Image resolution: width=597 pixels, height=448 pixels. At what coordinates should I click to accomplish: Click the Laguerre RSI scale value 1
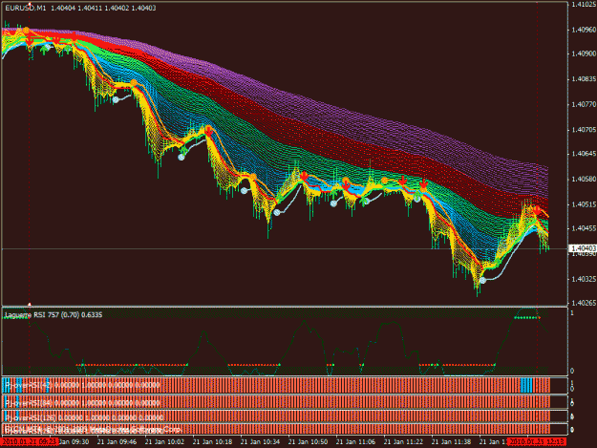572,312
